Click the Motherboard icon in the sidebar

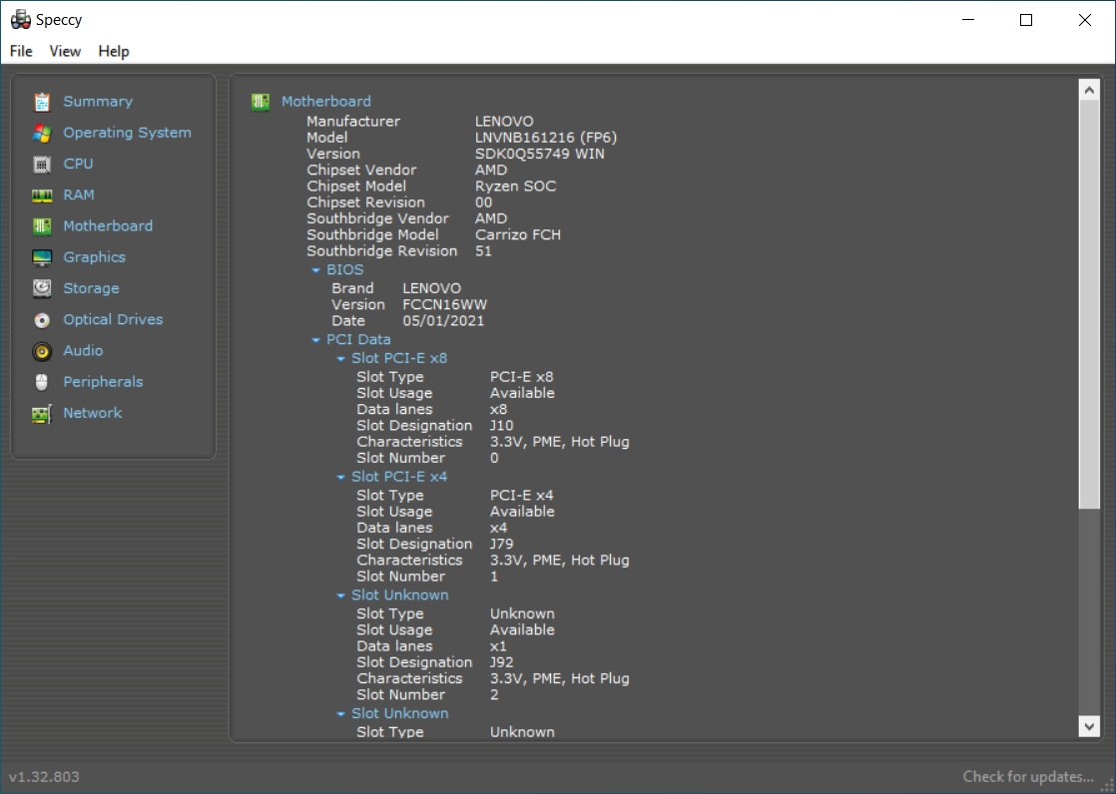(42, 226)
